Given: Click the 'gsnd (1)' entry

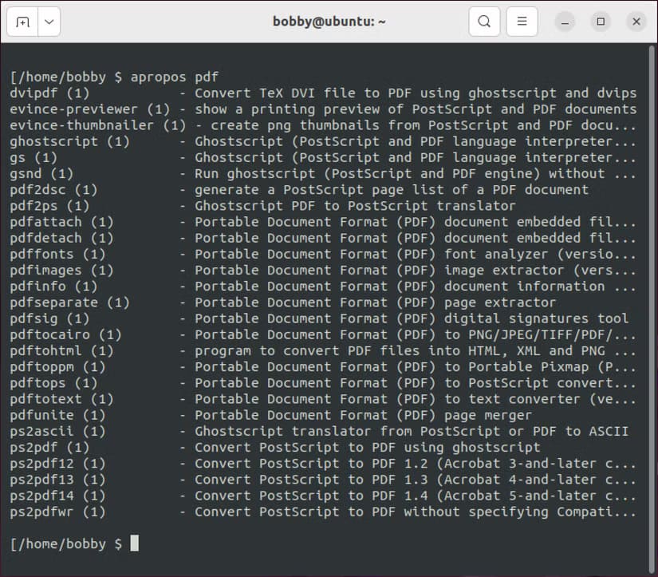Looking at the screenshot, I should tap(41, 174).
